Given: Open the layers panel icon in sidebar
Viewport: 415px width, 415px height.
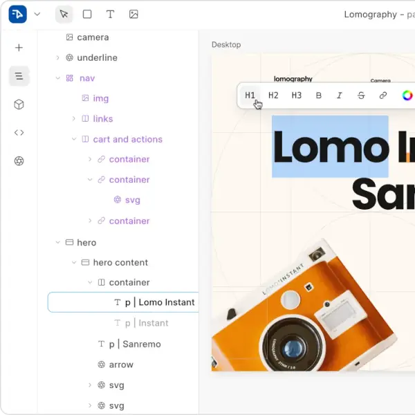Looking at the screenshot, I should coord(19,76).
